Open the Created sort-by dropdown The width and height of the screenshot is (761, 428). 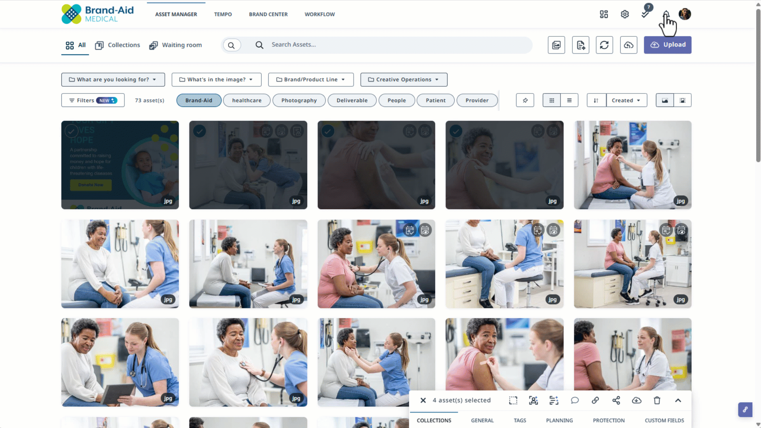(x=627, y=100)
